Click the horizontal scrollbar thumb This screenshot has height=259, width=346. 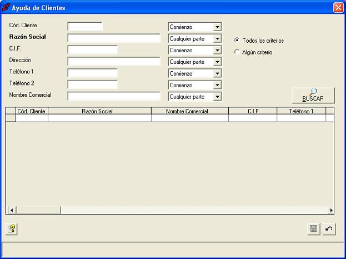(38, 210)
